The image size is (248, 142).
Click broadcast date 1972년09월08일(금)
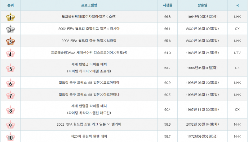202,136
